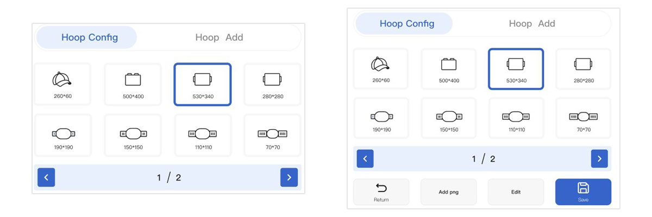Go back a page in left panel
This screenshot has height=217, width=652.
(46, 177)
